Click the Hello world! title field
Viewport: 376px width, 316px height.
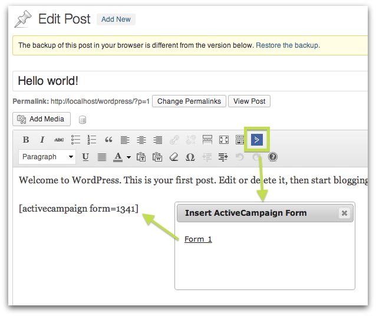190,81
